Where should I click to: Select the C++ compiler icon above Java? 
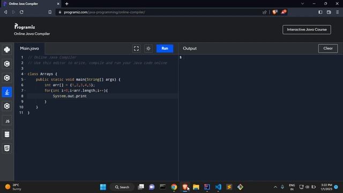[7, 78]
